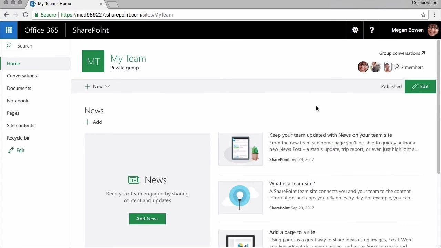Open 'Add a page to a site' article
Image resolution: width=441 pixels, height=248 pixels.
[292, 232]
